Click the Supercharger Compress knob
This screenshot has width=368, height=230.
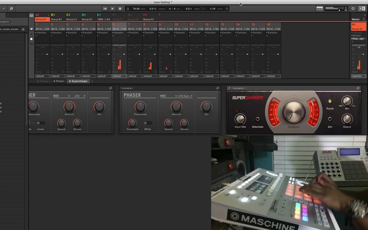click(294, 112)
